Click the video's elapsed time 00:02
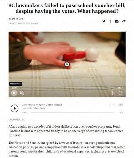The image size is (134, 158). tap(14, 88)
